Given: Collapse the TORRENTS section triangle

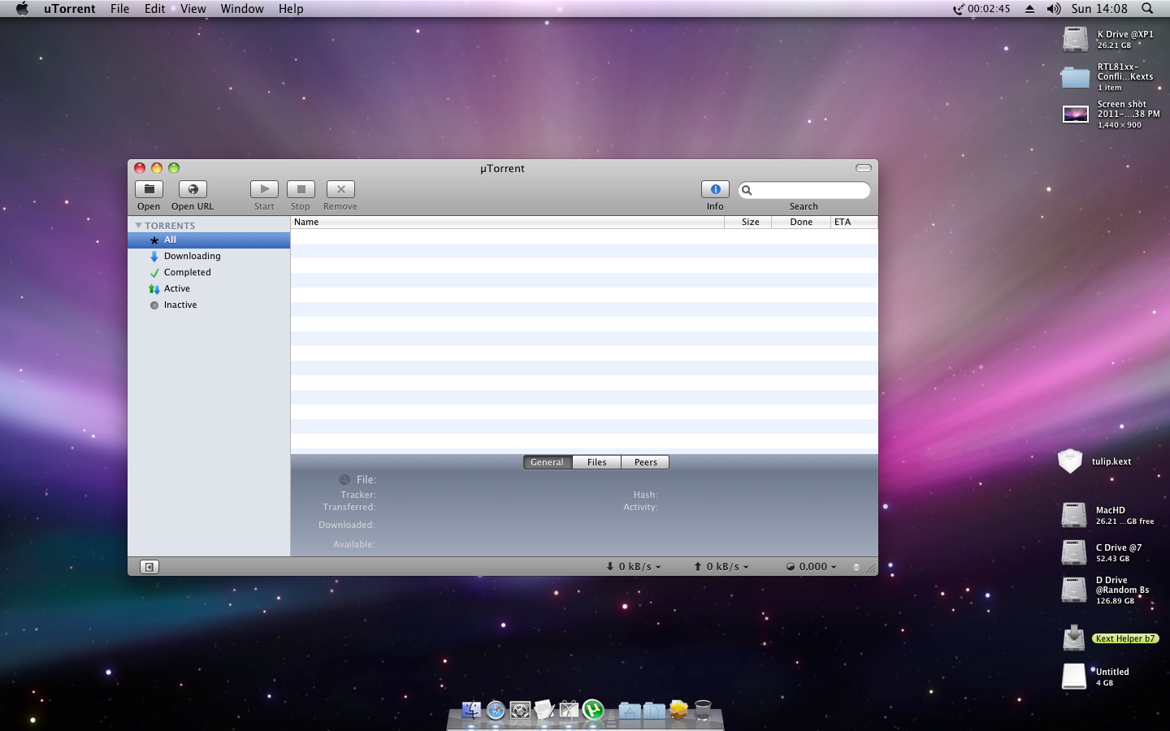Looking at the screenshot, I should [138, 226].
